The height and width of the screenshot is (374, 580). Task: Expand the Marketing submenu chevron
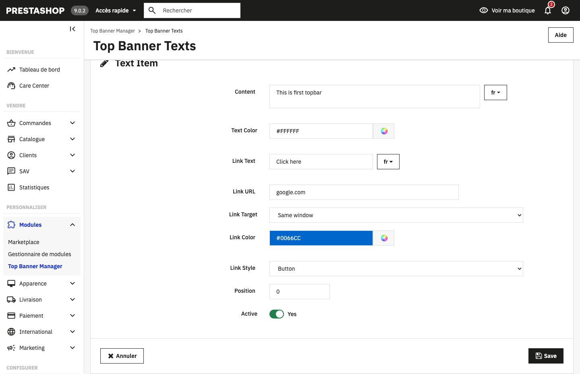coord(72,348)
